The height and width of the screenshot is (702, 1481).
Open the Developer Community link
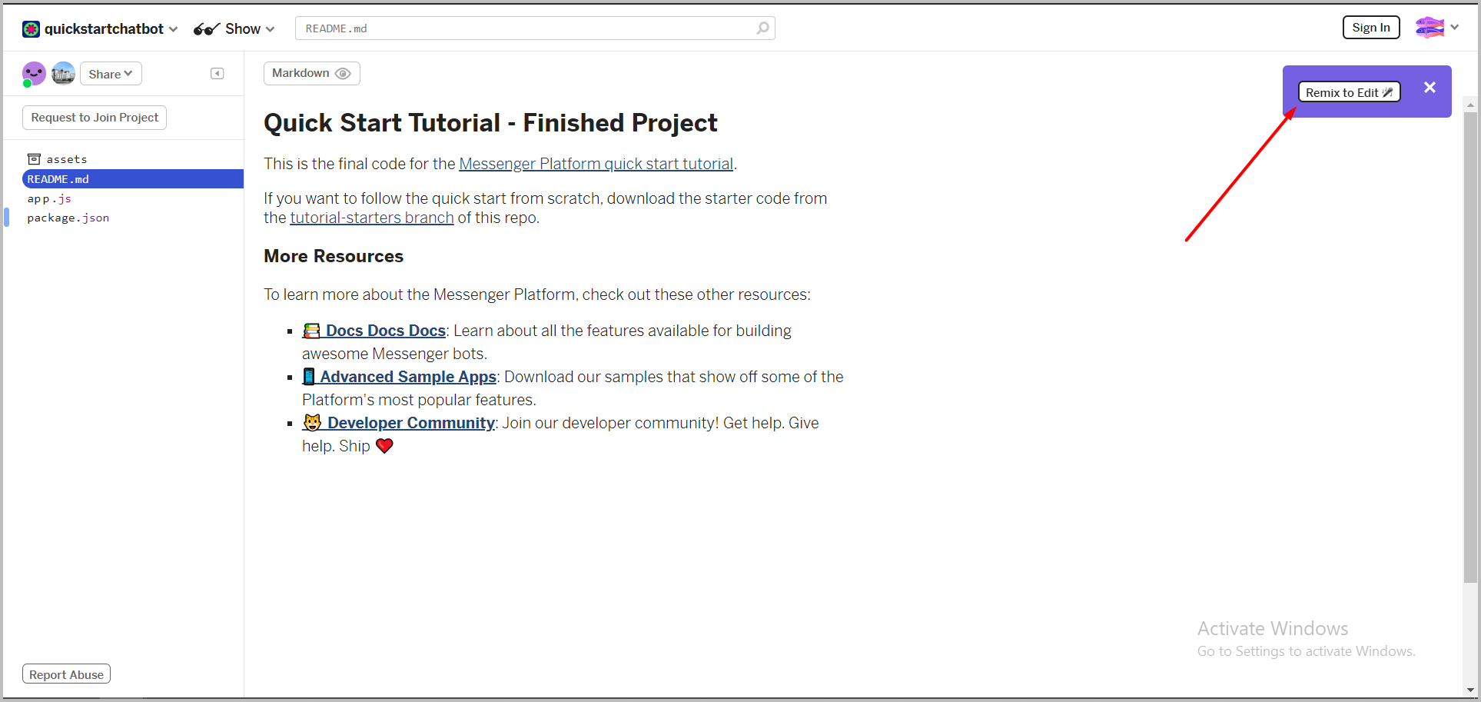(398, 423)
